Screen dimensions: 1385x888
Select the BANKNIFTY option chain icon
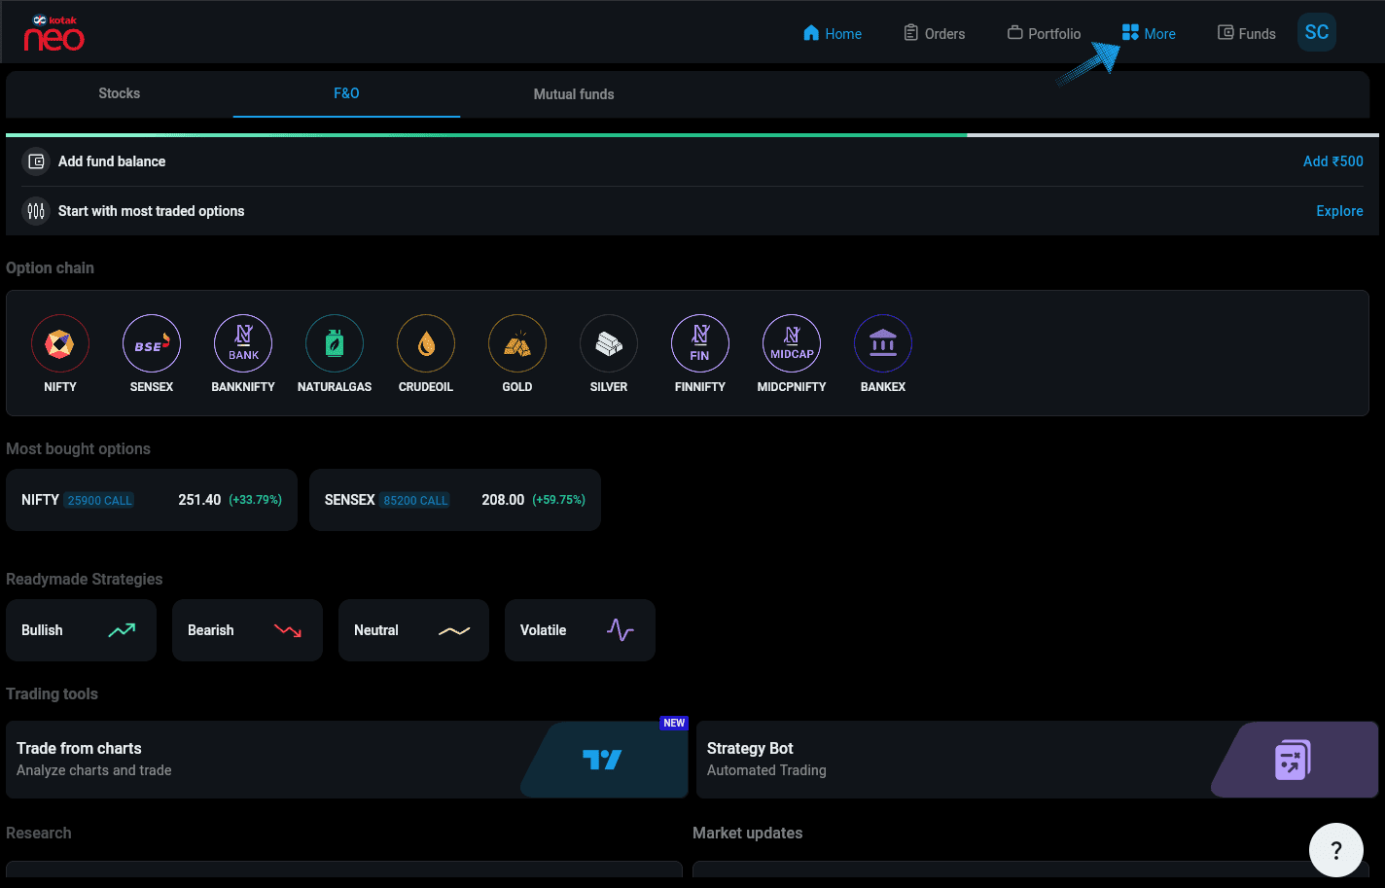(243, 344)
